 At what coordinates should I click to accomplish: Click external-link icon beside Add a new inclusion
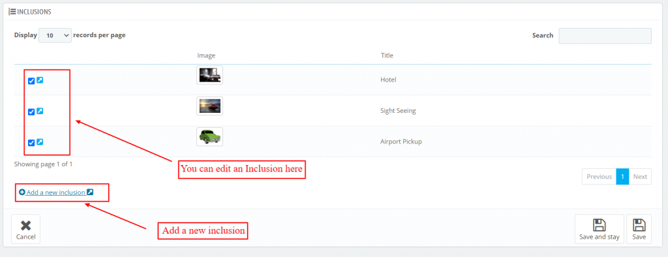pyautogui.click(x=90, y=192)
